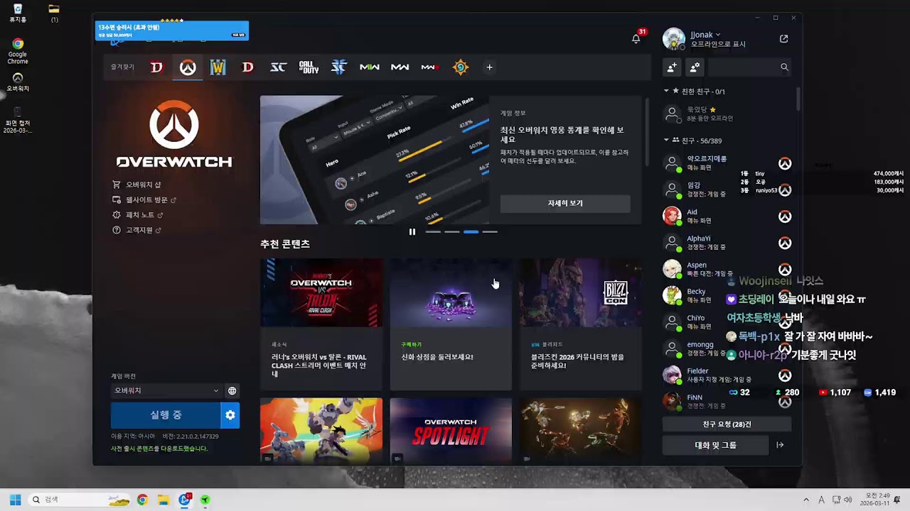
Task: Click the add friend icon
Action: 672,67
